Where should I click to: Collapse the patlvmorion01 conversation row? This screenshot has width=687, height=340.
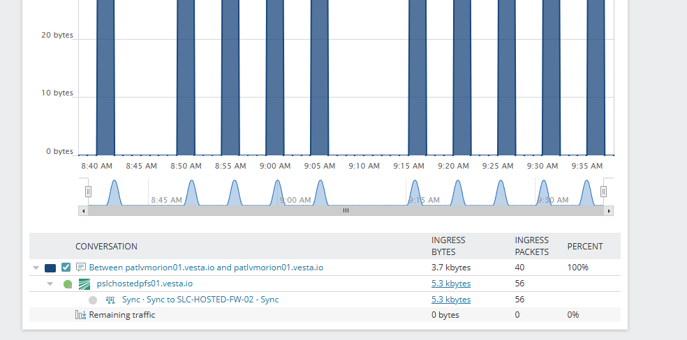pyautogui.click(x=36, y=268)
